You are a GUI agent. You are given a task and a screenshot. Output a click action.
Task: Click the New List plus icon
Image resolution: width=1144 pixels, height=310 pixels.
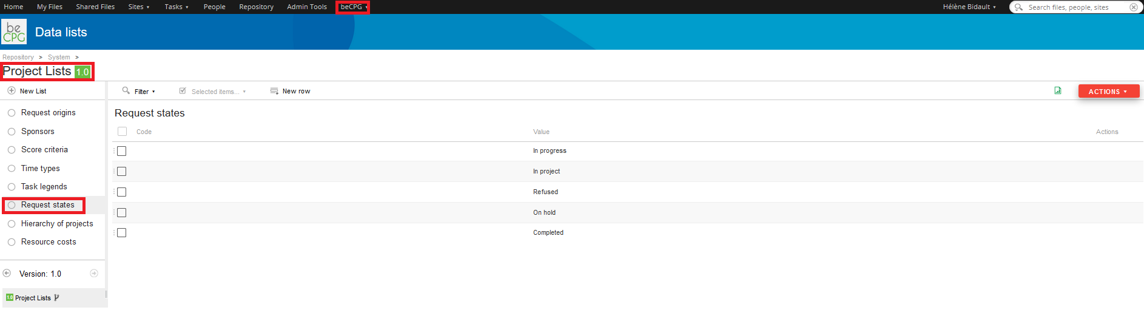tap(12, 90)
